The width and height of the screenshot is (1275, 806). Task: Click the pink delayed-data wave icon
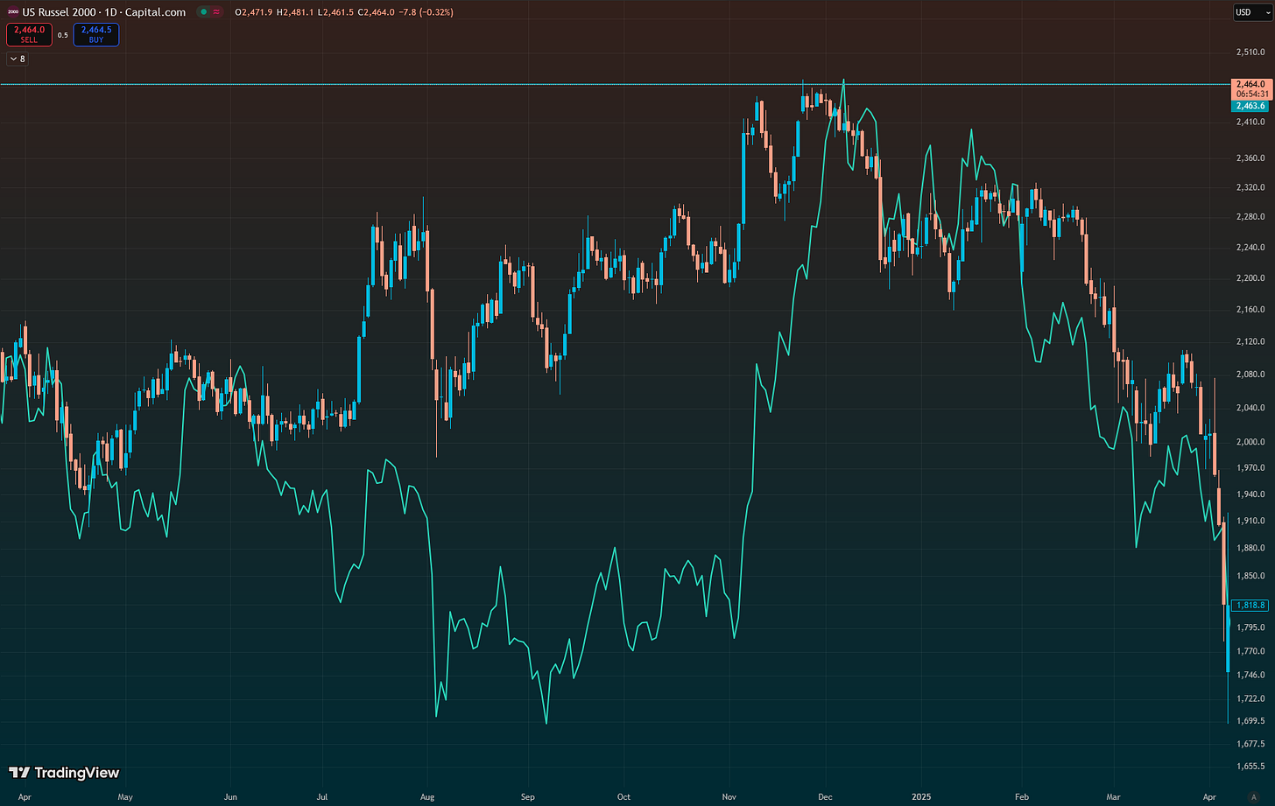[x=216, y=12]
